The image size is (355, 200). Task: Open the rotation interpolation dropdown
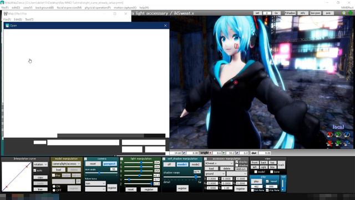pyautogui.click(x=40, y=164)
